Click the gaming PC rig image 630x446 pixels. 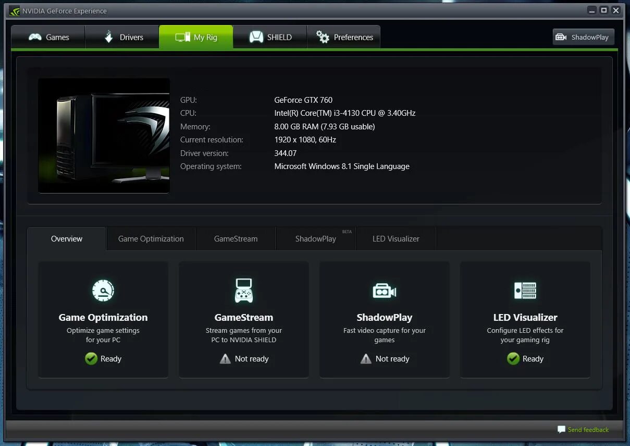(104, 136)
